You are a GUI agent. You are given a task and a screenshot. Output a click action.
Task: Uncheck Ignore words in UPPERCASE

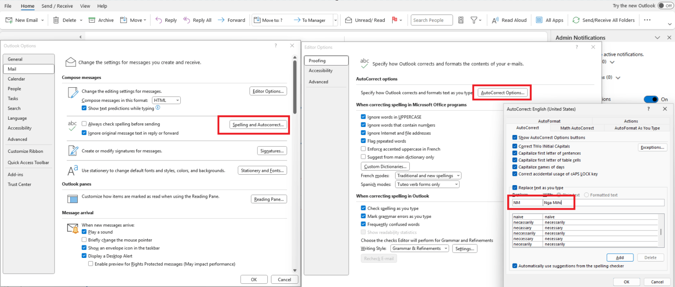363,117
